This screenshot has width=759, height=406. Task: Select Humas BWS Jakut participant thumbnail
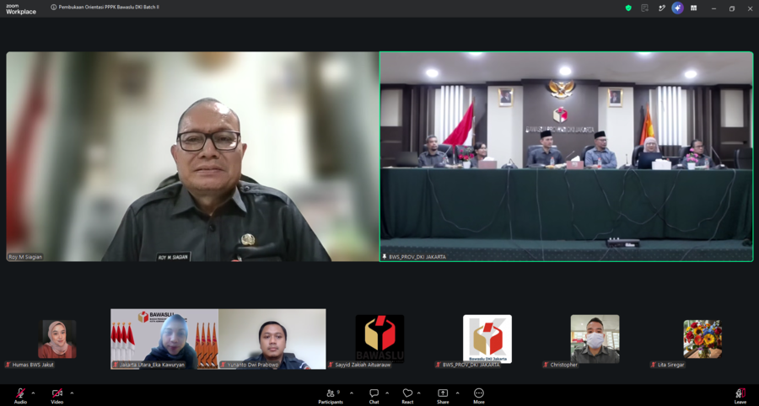point(57,339)
